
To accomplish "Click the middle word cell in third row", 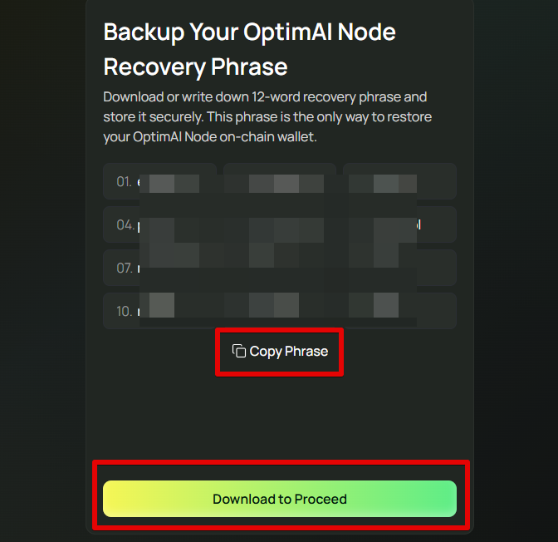I will click(x=280, y=268).
